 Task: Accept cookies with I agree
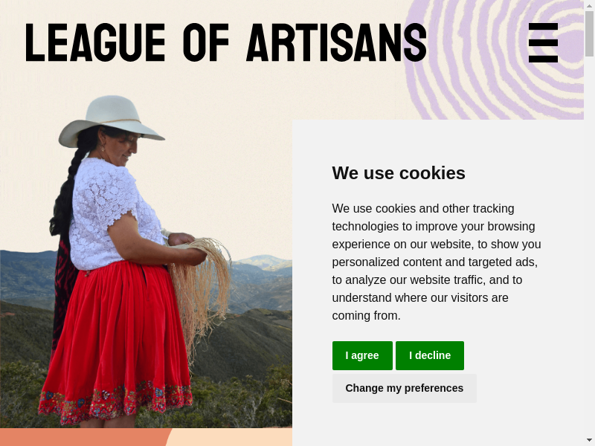[x=362, y=355]
